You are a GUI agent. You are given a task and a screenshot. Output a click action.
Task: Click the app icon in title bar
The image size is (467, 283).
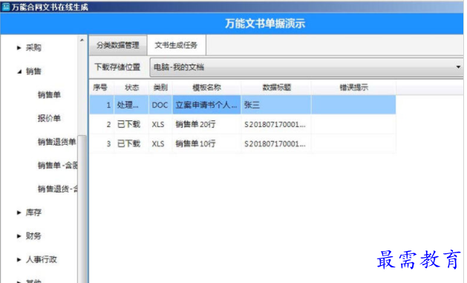6,7
